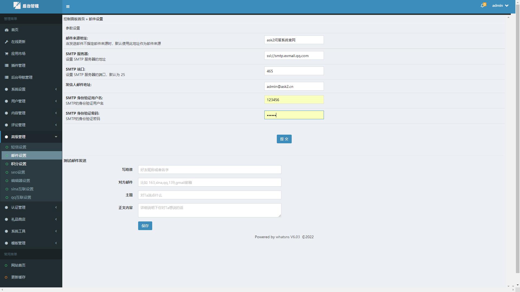This screenshot has width=520, height=292.
Task: Click the vertical page scrollbar
Action: click(x=518, y=135)
